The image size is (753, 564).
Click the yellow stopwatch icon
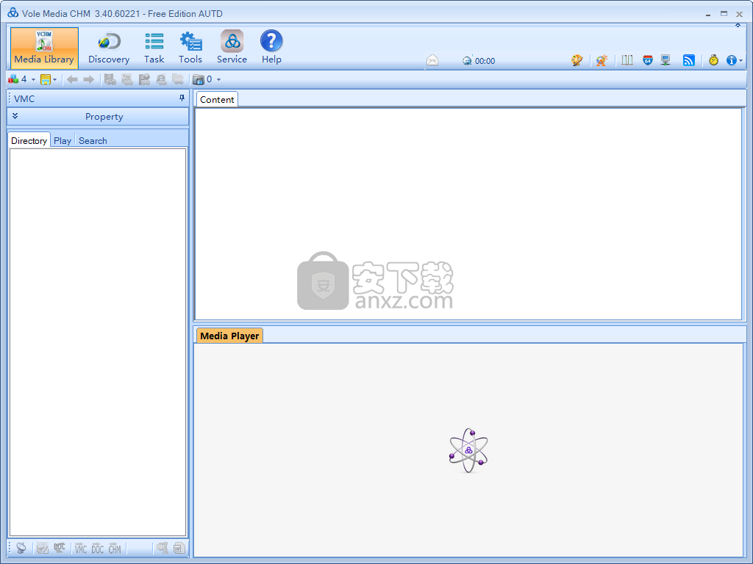pos(713,60)
